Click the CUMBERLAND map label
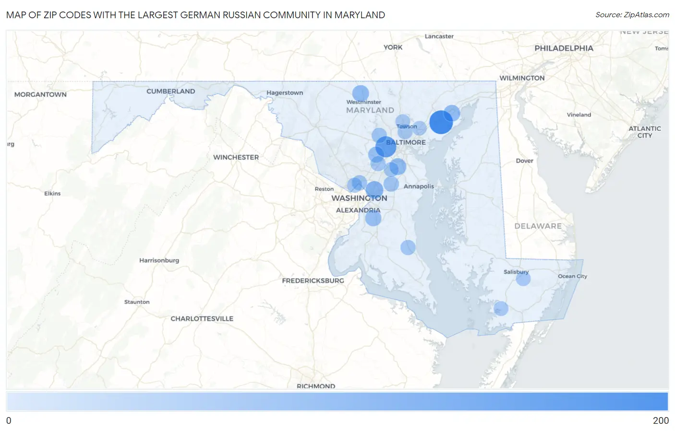The image size is (675, 431). pyautogui.click(x=170, y=91)
